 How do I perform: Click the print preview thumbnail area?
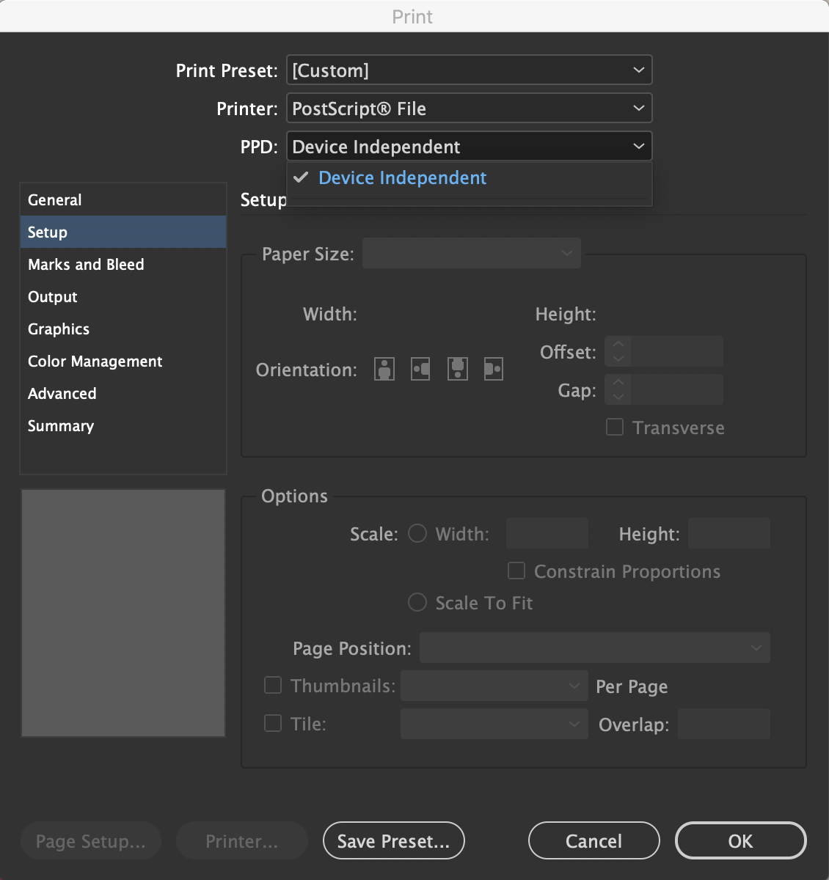pos(123,612)
